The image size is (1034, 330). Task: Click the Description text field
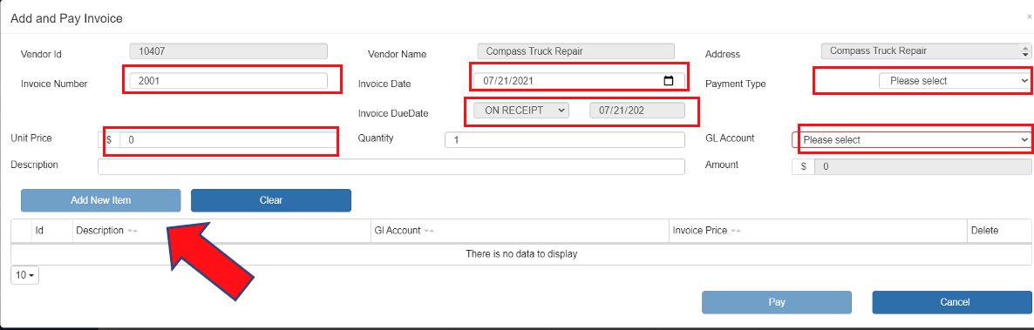click(x=391, y=166)
